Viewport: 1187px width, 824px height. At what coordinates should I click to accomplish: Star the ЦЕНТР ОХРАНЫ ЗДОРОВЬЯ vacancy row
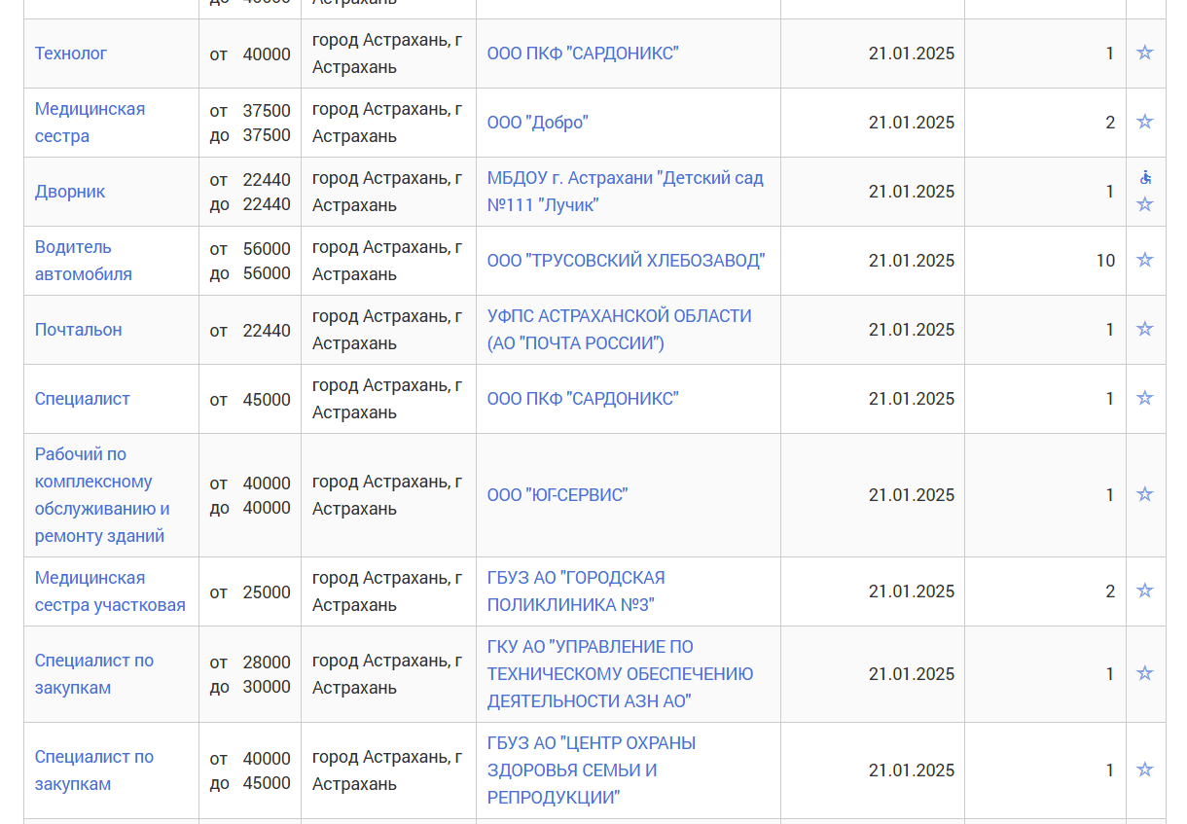(x=1145, y=770)
